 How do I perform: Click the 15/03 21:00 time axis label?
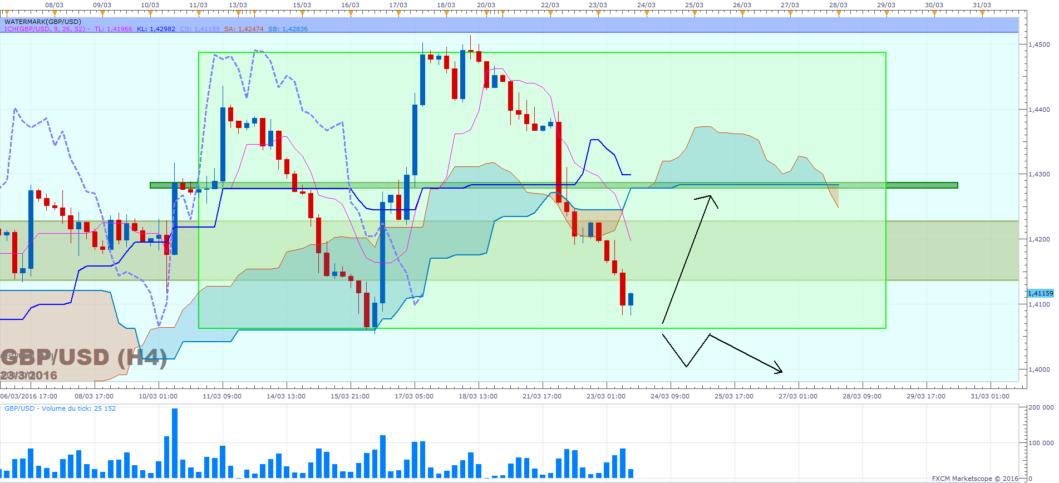[x=350, y=396]
